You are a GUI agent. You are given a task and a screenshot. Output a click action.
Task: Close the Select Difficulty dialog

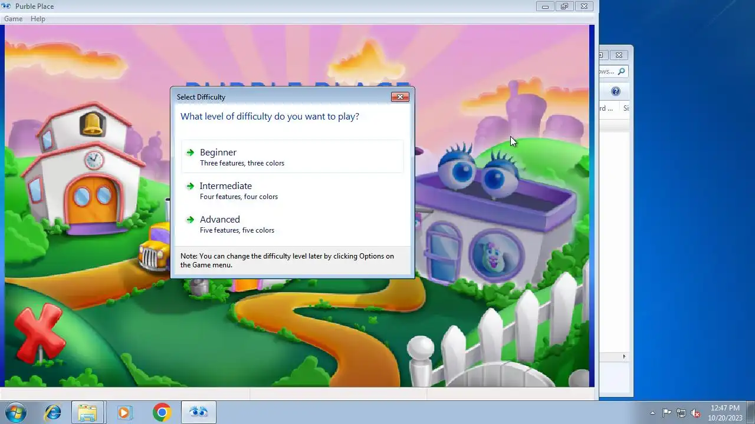click(400, 97)
